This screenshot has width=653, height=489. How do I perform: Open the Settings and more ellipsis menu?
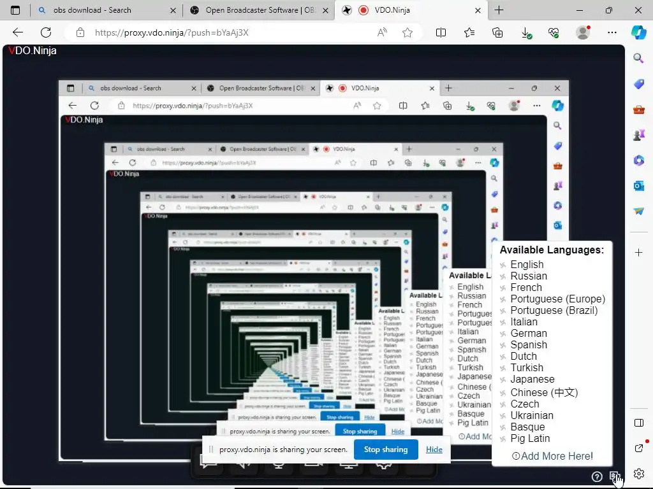(612, 32)
